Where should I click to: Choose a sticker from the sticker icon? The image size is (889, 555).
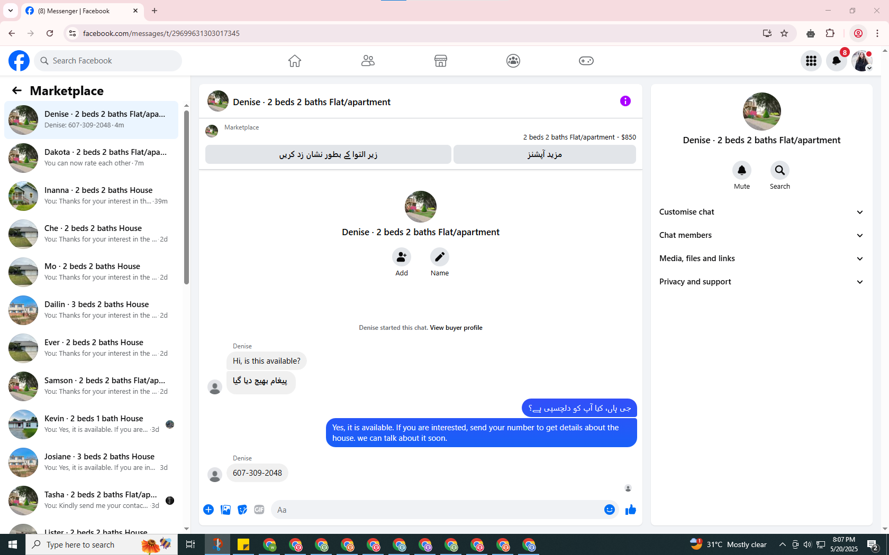(242, 510)
